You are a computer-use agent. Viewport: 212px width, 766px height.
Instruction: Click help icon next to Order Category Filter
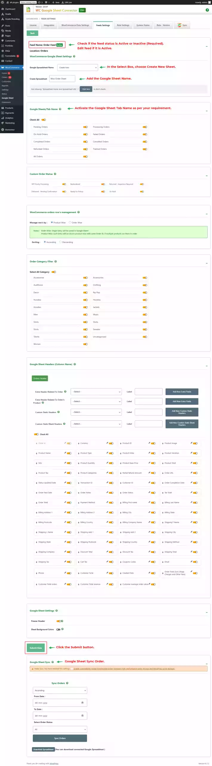click(x=55, y=262)
